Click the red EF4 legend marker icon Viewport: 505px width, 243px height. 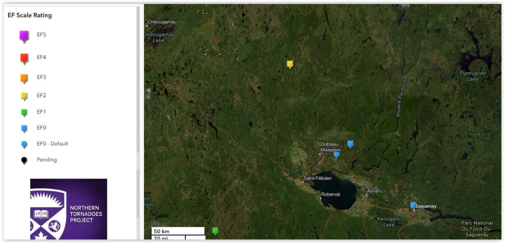click(24, 59)
